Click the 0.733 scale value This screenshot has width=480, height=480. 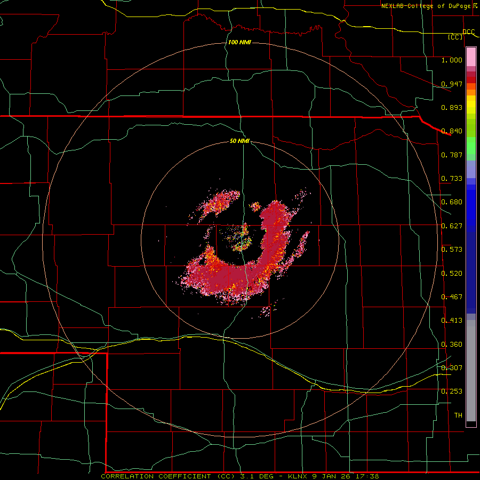pyautogui.click(x=452, y=179)
